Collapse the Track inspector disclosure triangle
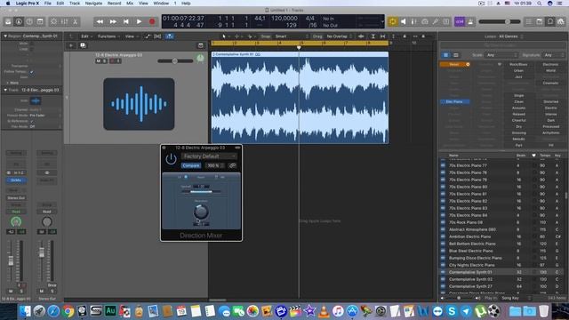This screenshot has height=320, width=569. (5, 90)
